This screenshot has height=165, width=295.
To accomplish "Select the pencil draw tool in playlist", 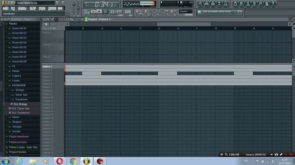I will coord(53,19).
